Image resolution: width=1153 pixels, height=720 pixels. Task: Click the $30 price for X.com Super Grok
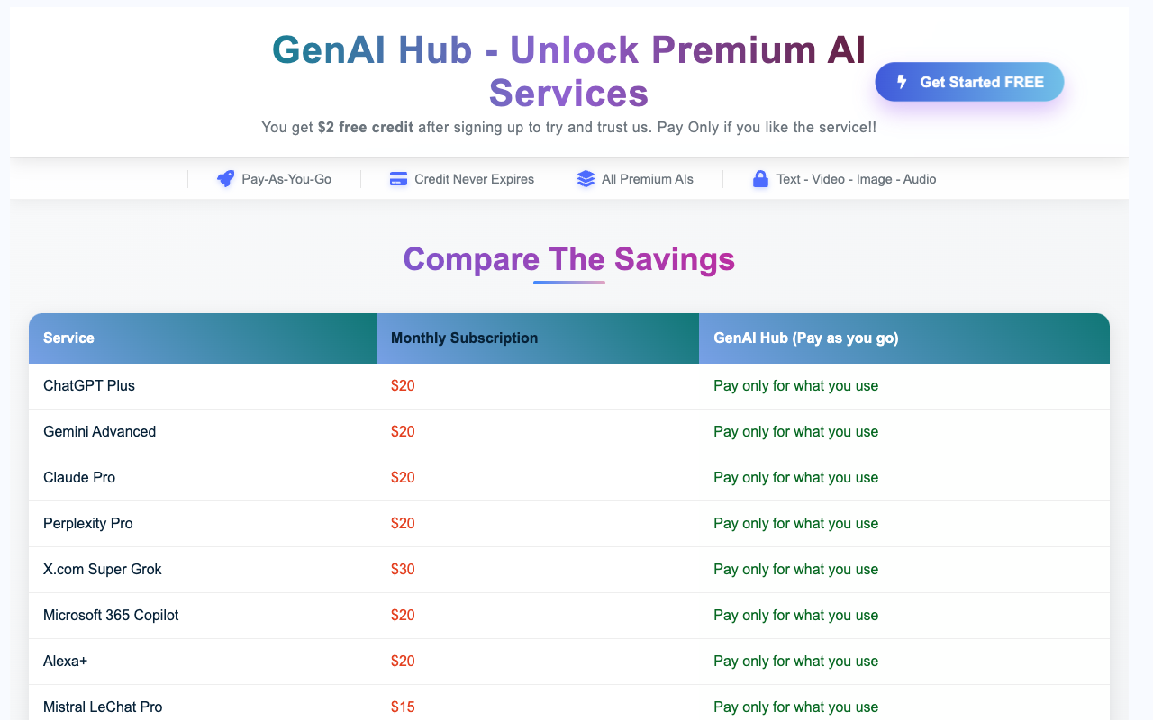[403, 569]
